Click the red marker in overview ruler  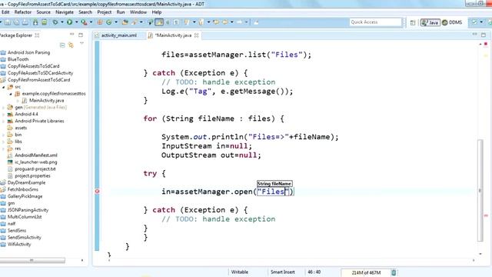(486, 215)
